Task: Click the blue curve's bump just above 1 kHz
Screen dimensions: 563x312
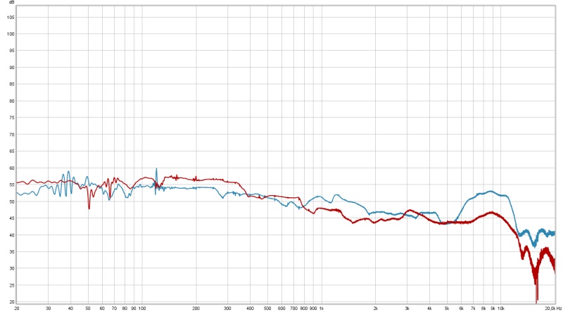Action: coord(336,195)
